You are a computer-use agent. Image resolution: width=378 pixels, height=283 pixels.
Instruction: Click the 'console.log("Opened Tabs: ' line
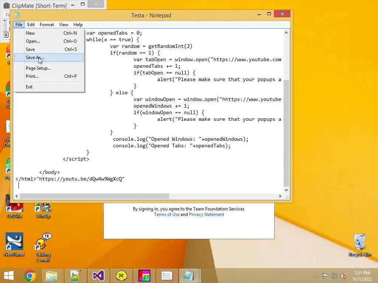click(x=172, y=146)
